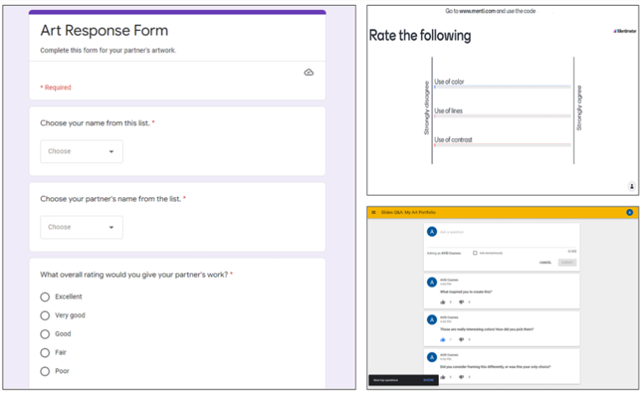Choose the Fair radio button

tap(45, 353)
